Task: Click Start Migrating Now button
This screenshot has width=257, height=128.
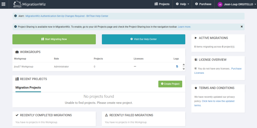Action: pos(54,39)
